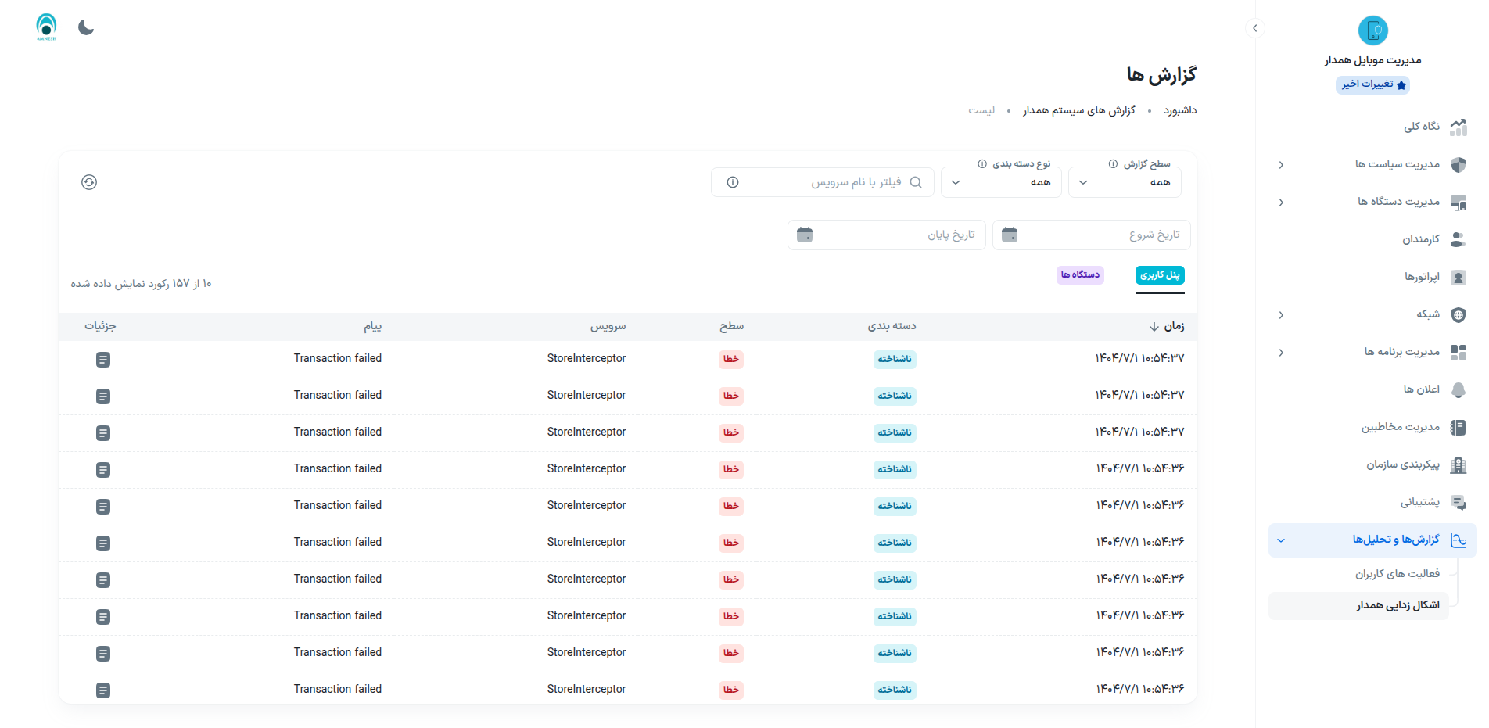Select پنل کاربری tab
Viewport: 1489px width, 728px height.
1160,275
